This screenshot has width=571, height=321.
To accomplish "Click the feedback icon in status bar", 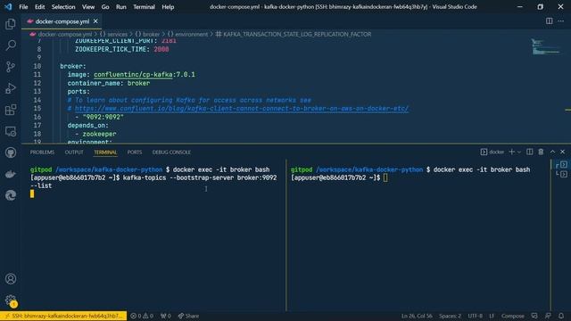I will click(x=548, y=316).
